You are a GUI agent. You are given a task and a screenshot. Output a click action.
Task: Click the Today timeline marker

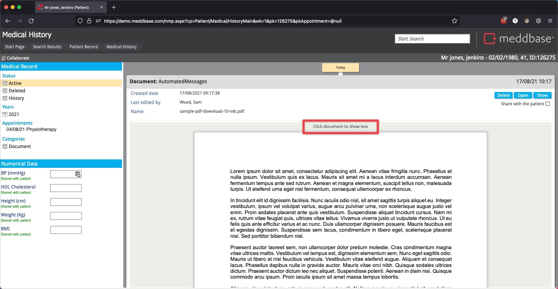340,67
